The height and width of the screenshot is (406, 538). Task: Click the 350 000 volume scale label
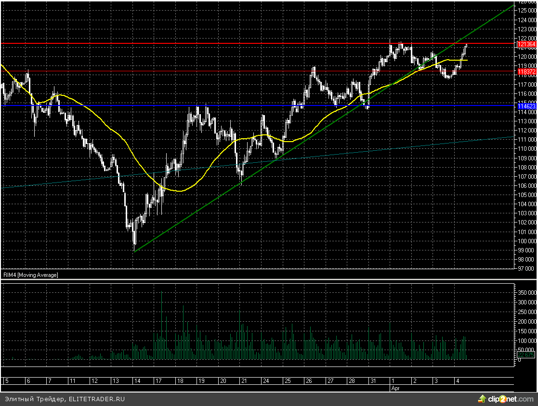pyautogui.click(x=527, y=292)
